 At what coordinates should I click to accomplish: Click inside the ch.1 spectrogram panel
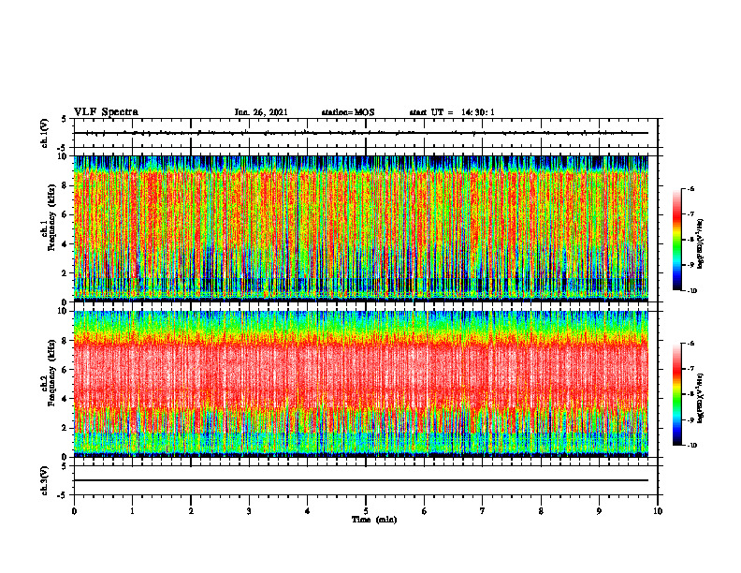pyautogui.click(x=361, y=228)
